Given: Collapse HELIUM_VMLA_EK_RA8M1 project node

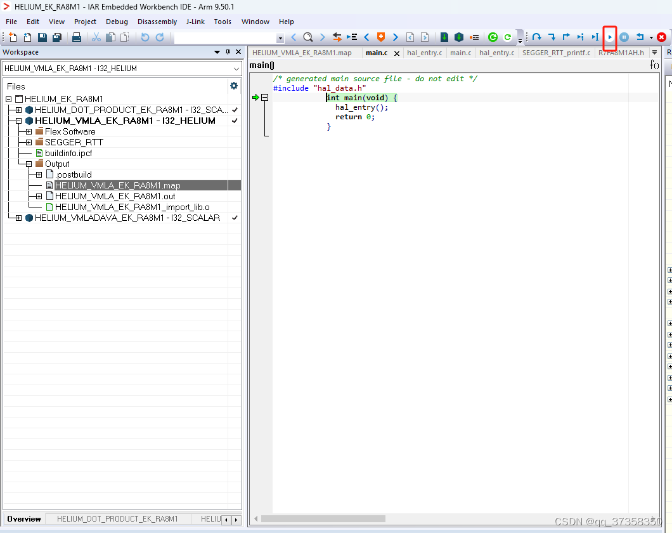Looking at the screenshot, I should click(x=19, y=121).
